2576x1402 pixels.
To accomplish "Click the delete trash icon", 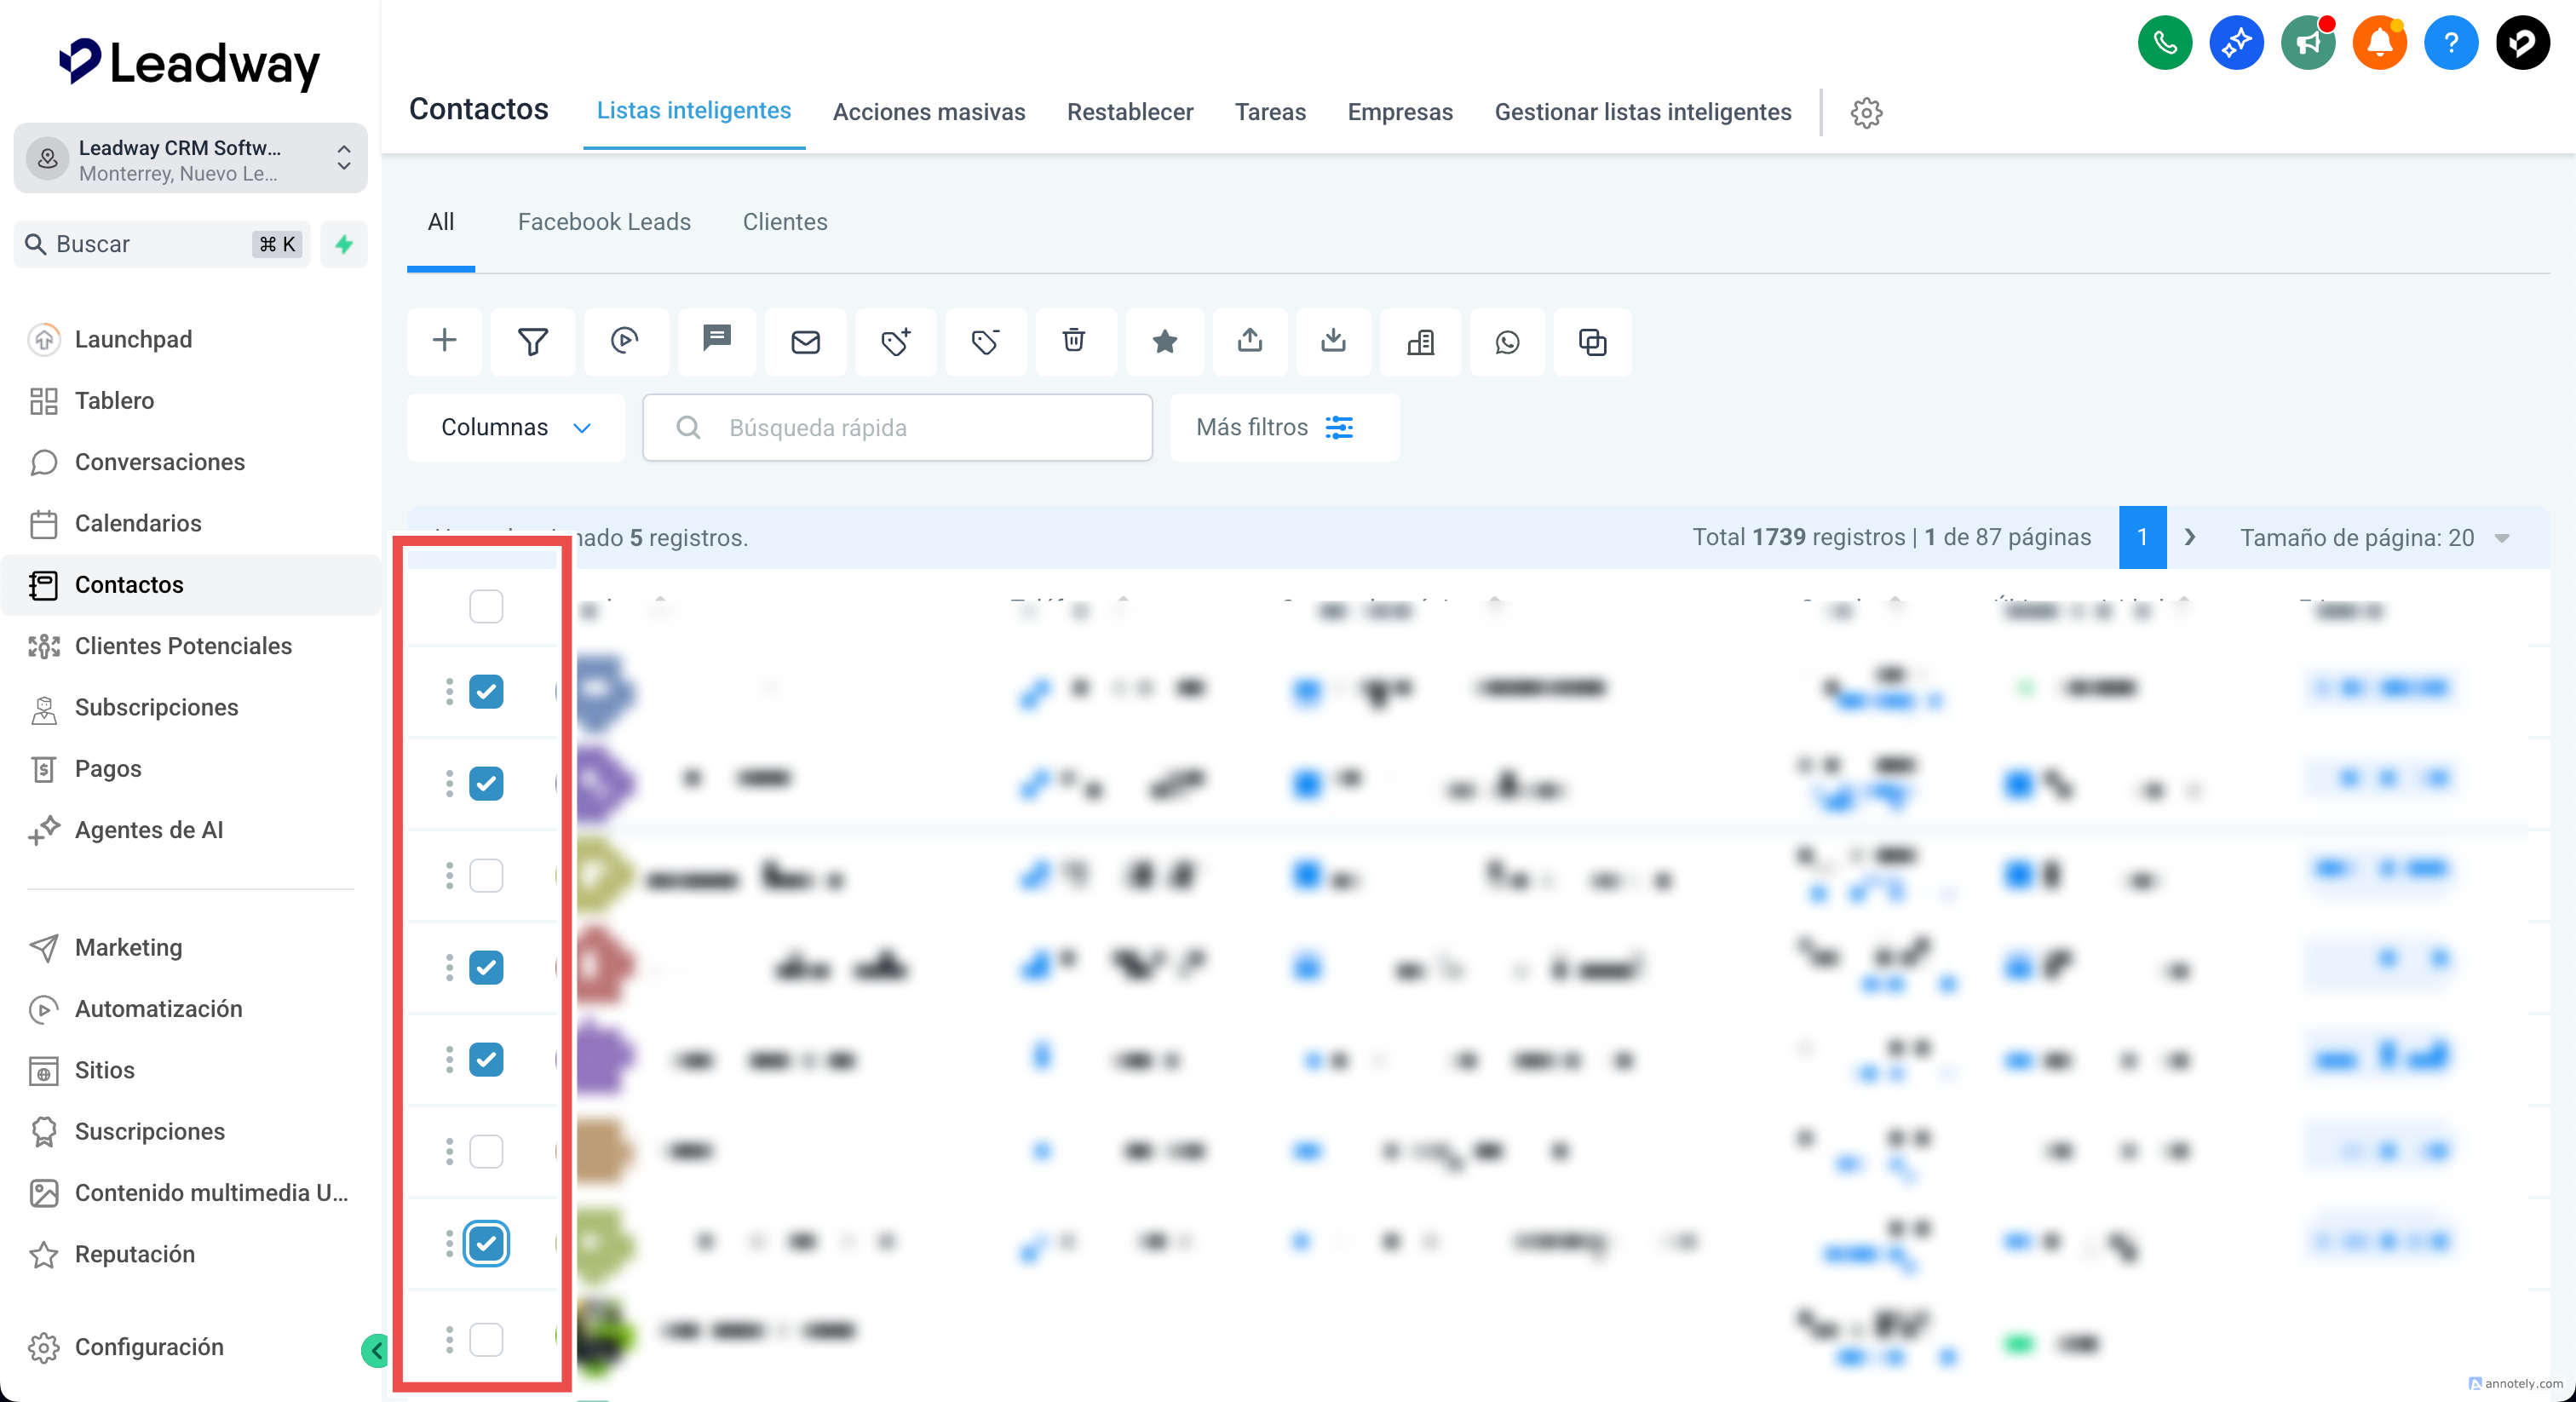I will coord(1073,341).
